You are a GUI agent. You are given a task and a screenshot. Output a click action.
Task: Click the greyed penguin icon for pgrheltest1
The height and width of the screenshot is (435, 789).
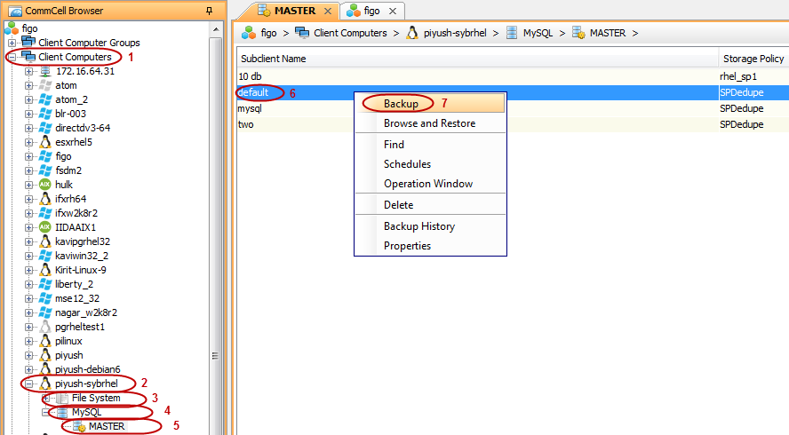(45, 327)
